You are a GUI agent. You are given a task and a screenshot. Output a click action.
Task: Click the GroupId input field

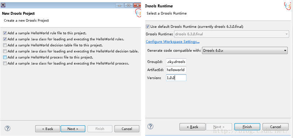176,62
